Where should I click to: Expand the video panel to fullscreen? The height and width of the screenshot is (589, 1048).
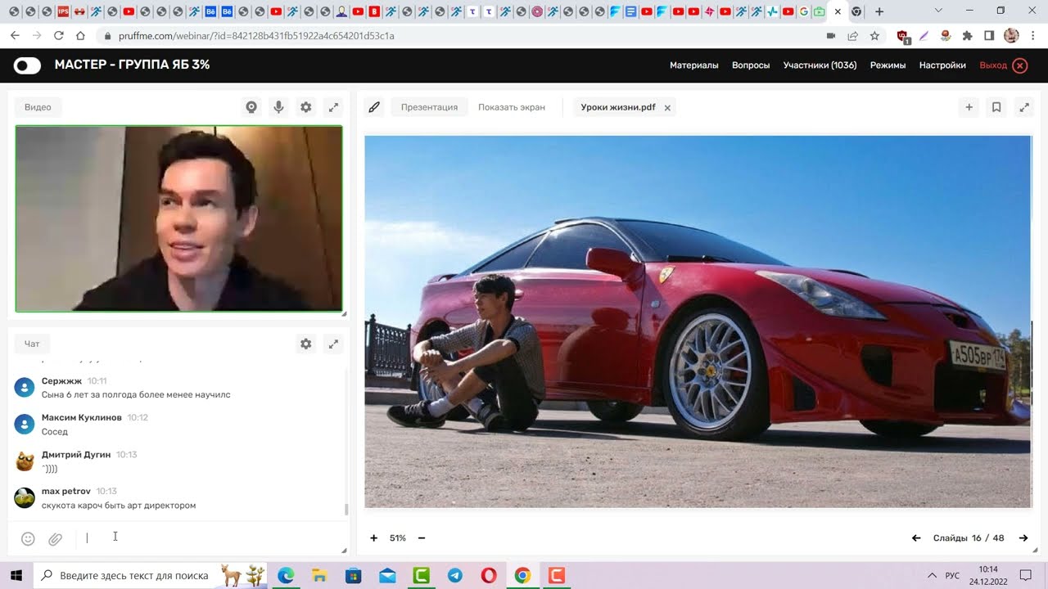tap(333, 107)
